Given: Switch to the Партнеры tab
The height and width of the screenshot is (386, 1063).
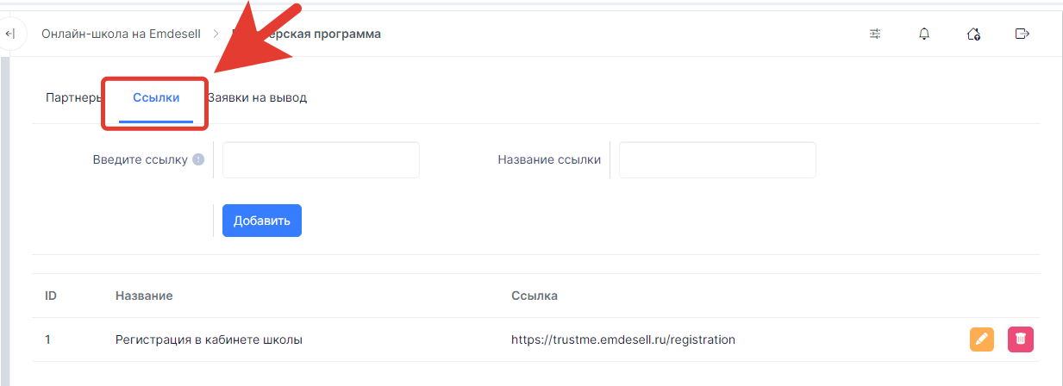Looking at the screenshot, I should (73, 97).
